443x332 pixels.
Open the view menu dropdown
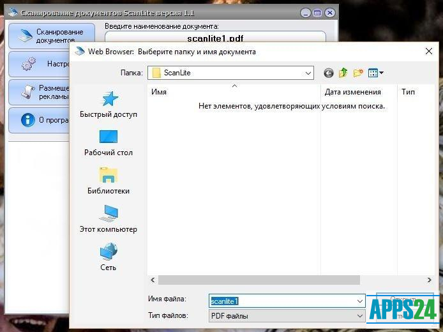[x=376, y=73]
